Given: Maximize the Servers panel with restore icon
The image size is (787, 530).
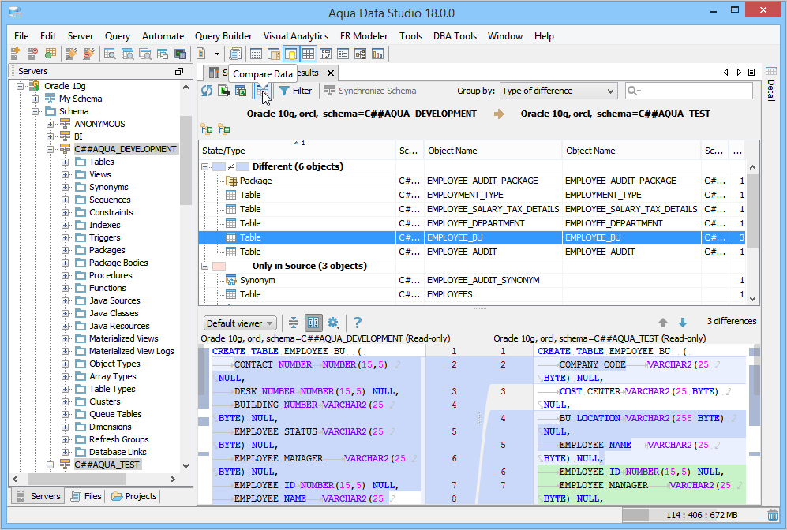Looking at the screenshot, I should tap(178, 71).
